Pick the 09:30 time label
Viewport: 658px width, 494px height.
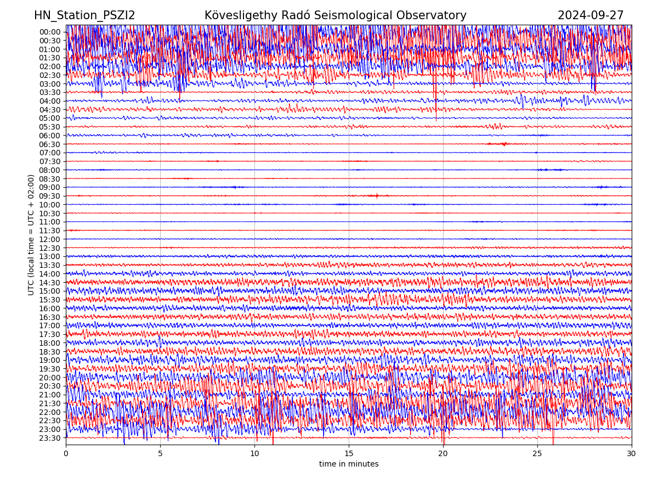[50, 196]
